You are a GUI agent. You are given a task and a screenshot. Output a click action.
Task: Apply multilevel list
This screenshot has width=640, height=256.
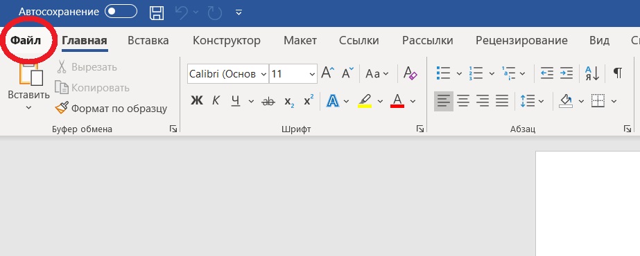508,73
